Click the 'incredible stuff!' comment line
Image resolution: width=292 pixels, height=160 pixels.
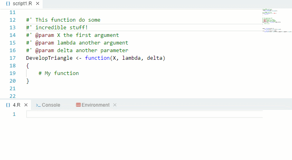pyautogui.click(x=57, y=28)
